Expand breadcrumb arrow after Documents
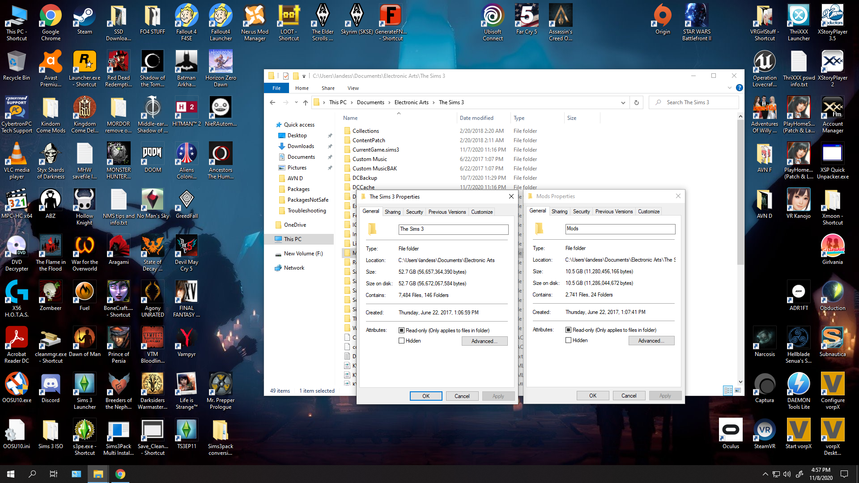Viewport: 859px width, 483px height. click(x=389, y=102)
